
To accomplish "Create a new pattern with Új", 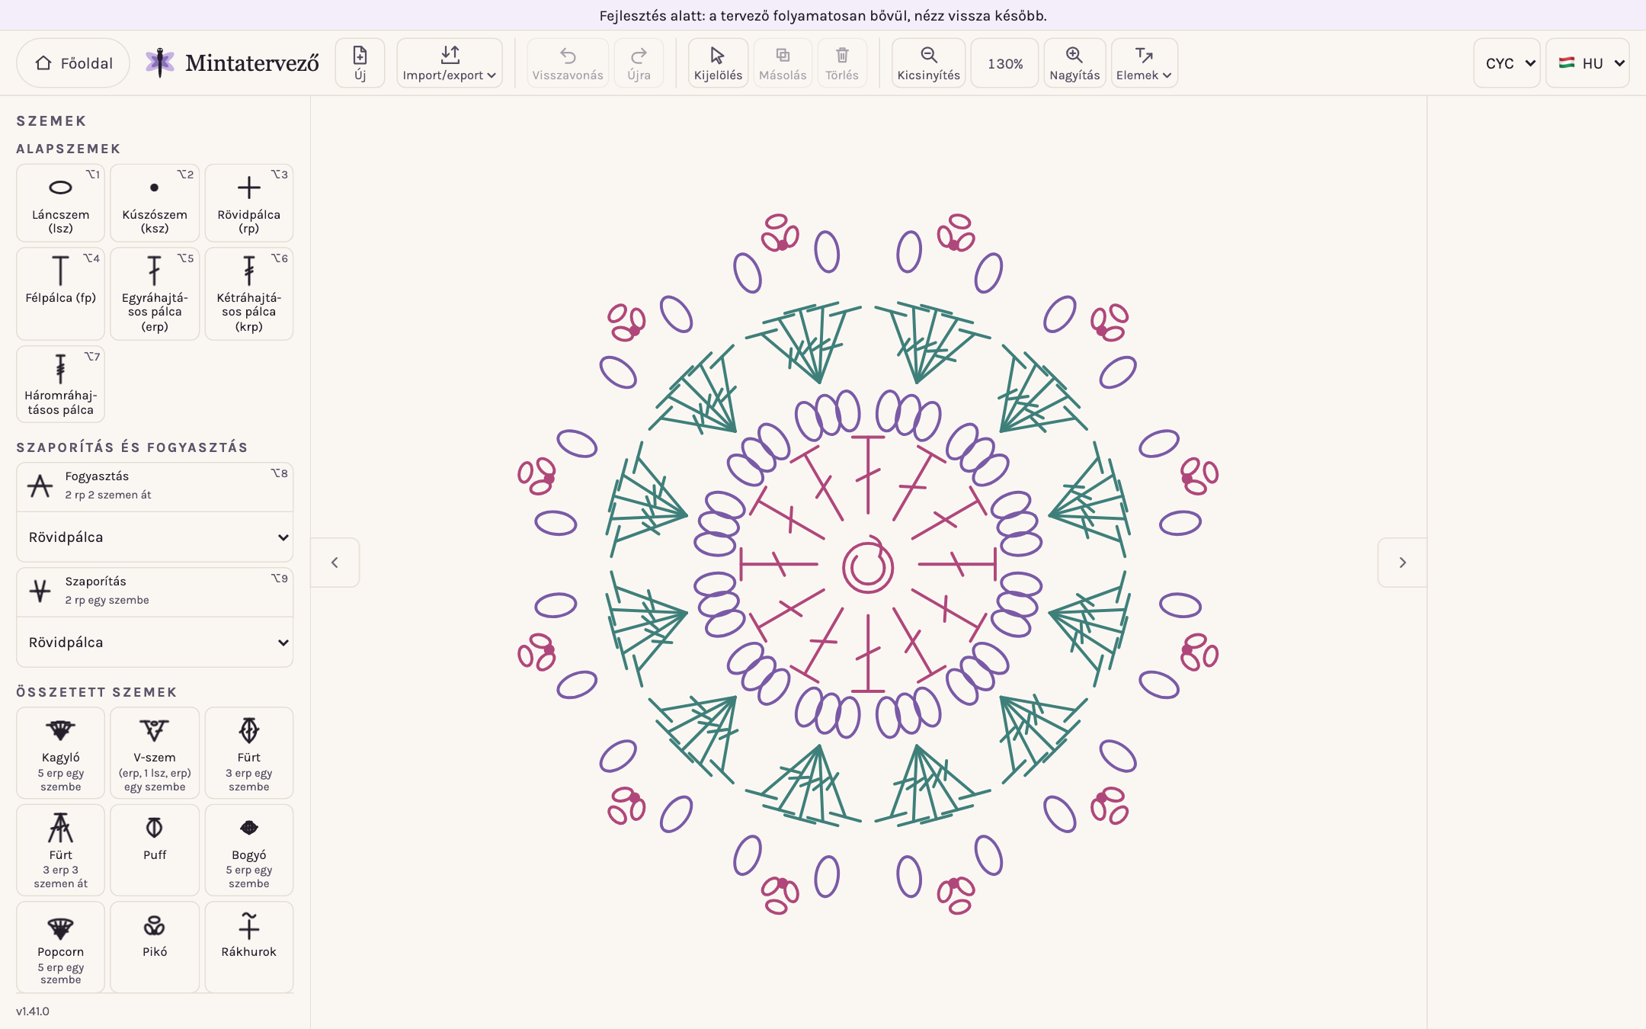I will pos(360,63).
